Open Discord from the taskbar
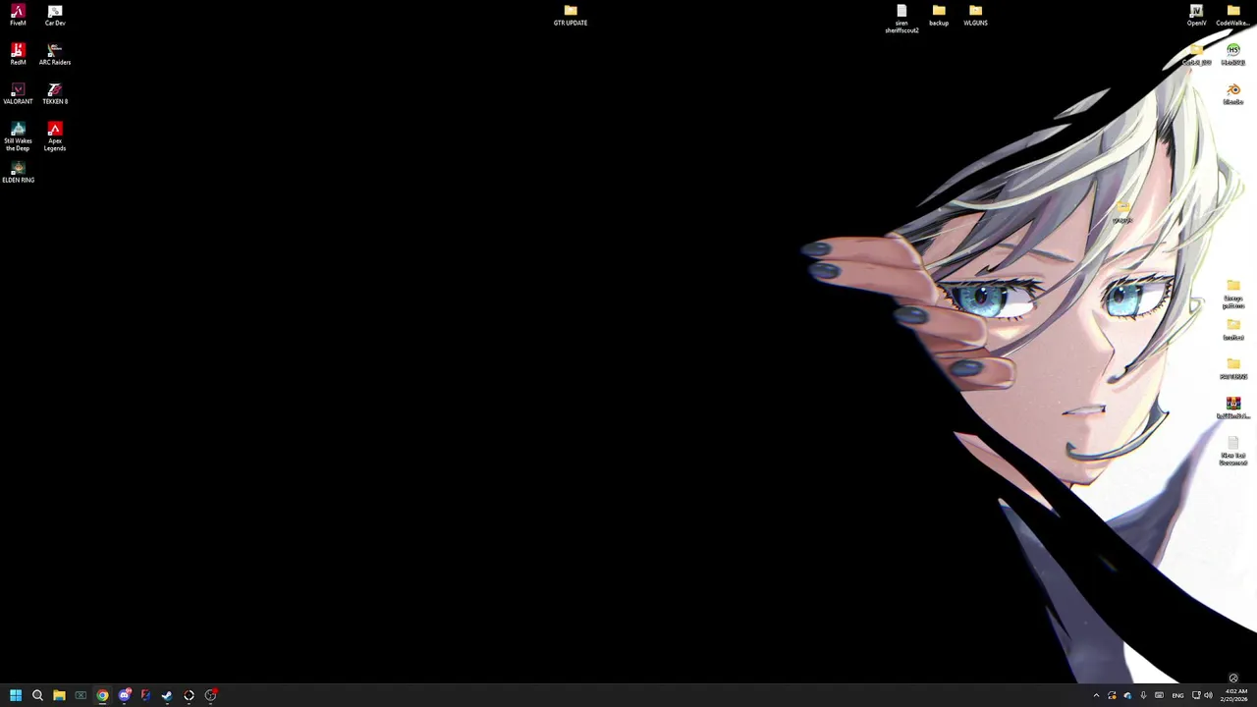The image size is (1257, 707). (x=124, y=695)
